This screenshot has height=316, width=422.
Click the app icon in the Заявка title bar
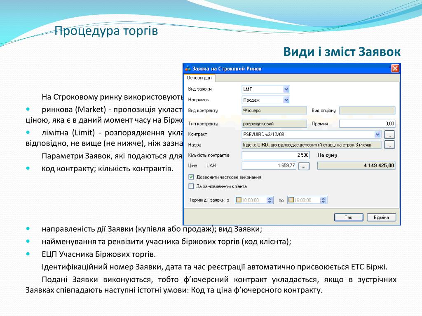188,69
